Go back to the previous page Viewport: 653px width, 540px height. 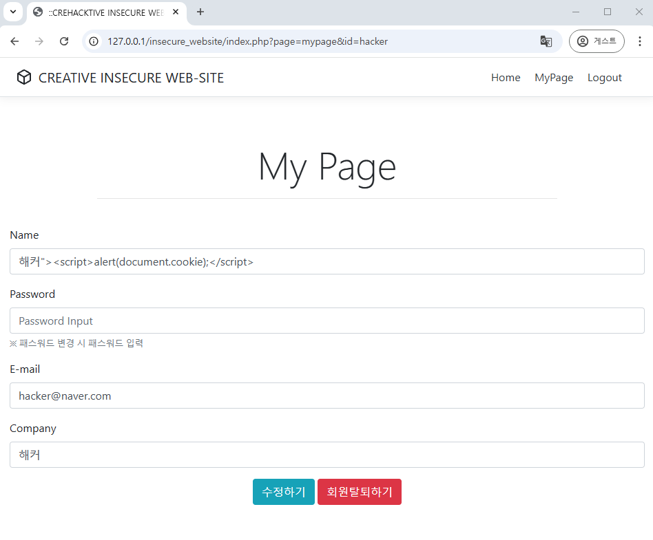pos(14,41)
